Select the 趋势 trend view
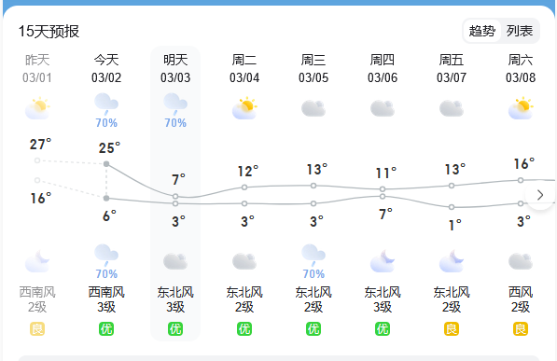557x361 pixels. click(x=482, y=31)
